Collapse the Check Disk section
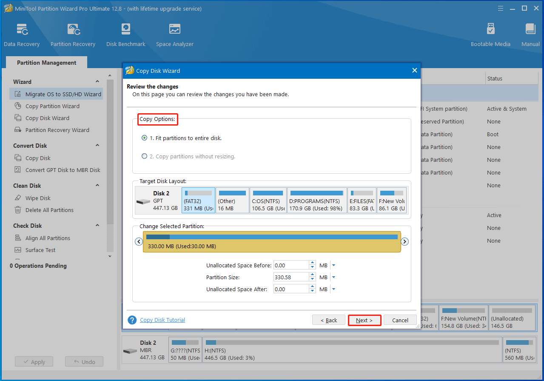The width and height of the screenshot is (544, 381). pos(97,225)
